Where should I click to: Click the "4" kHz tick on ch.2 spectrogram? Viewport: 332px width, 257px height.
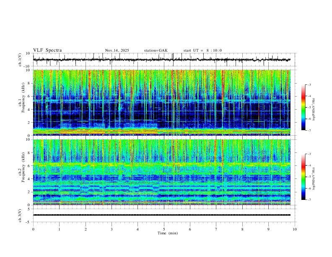click(x=29, y=179)
